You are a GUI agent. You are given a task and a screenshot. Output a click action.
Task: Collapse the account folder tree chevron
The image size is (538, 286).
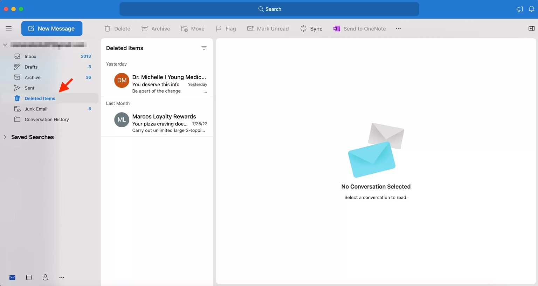tap(5, 45)
